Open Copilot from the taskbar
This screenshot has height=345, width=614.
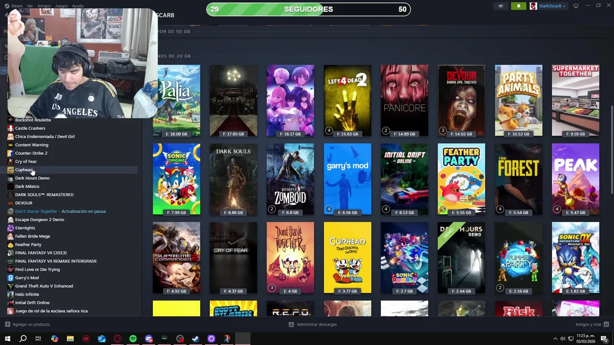point(55,339)
